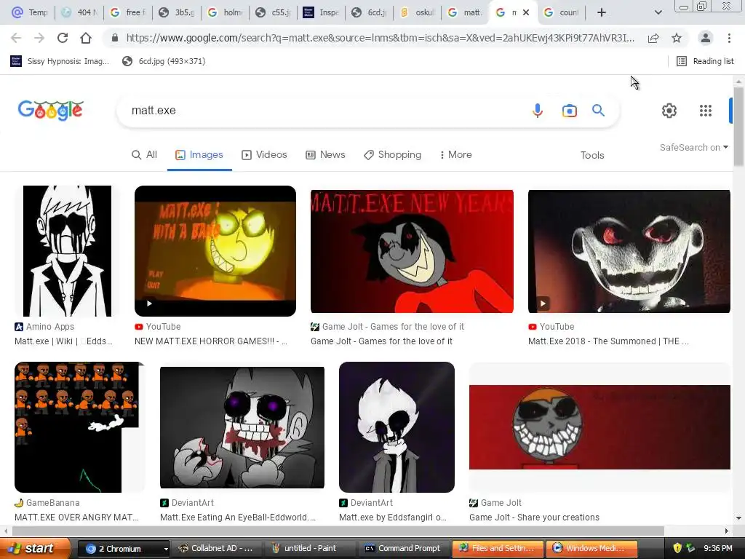Viewport: 745px width, 559px height.
Task: Open the Google apps grid
Action: click(x=706, y=111)
